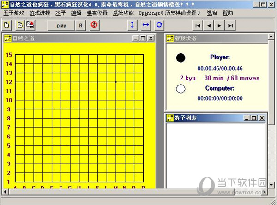Flip board horizontally with left-right arrow icon
Image resolution: width=277 pixels, height=205 pixels.
pyautogui.click(x=145, y=25)
